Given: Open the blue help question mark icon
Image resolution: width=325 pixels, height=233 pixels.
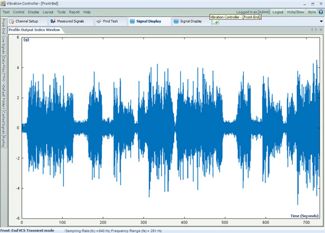Looking at the screenshot, I should [x=321, y=12].
